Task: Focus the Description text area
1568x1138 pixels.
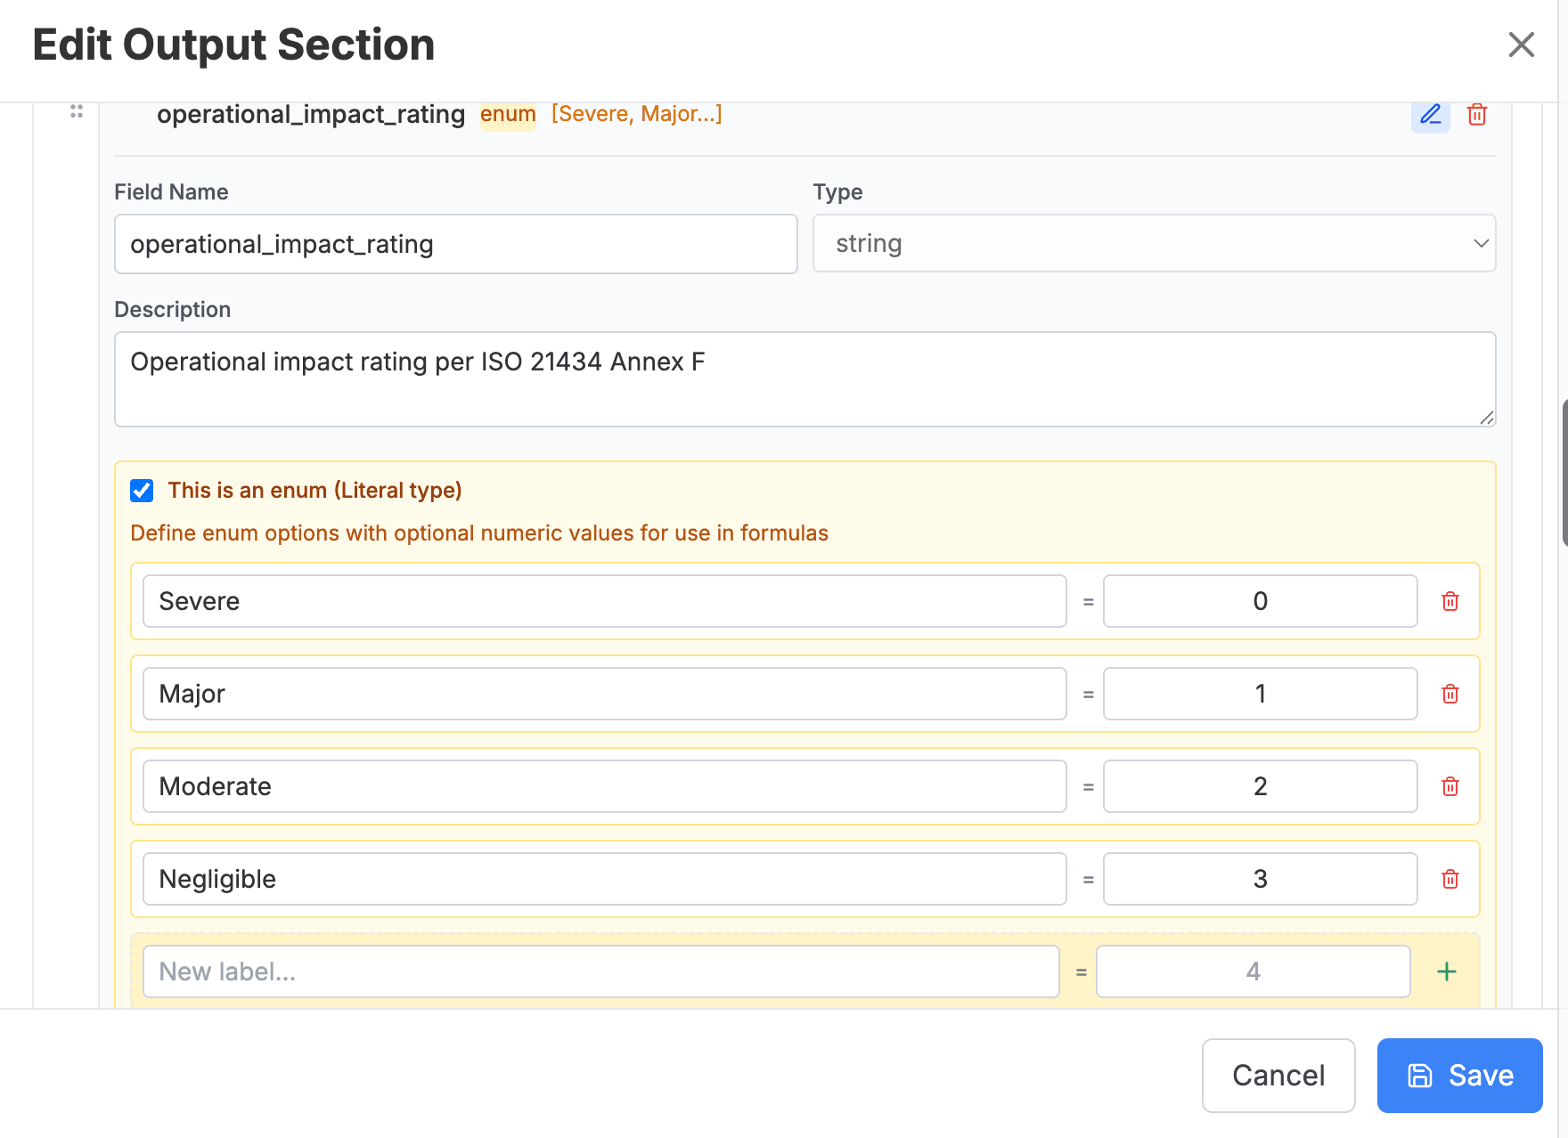Action: (804, 379)
